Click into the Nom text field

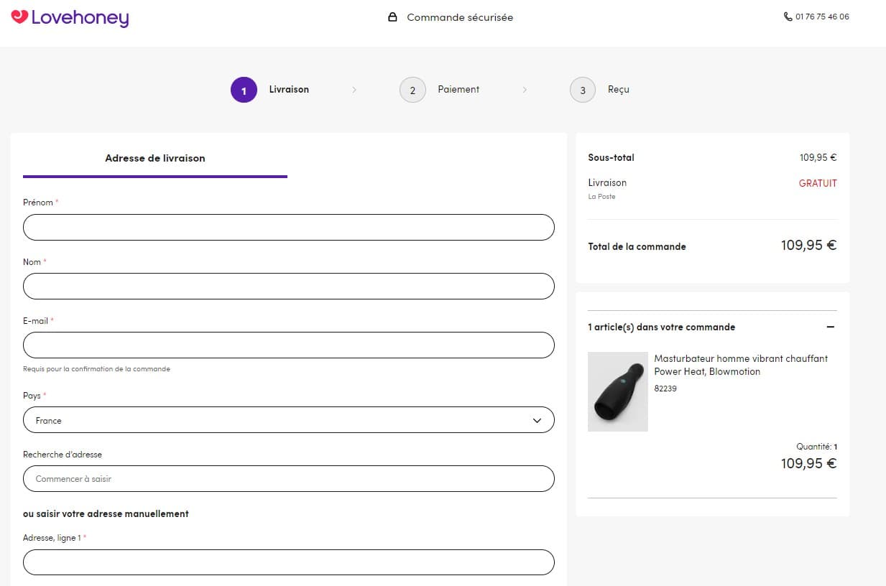click(x=288, y=286)
